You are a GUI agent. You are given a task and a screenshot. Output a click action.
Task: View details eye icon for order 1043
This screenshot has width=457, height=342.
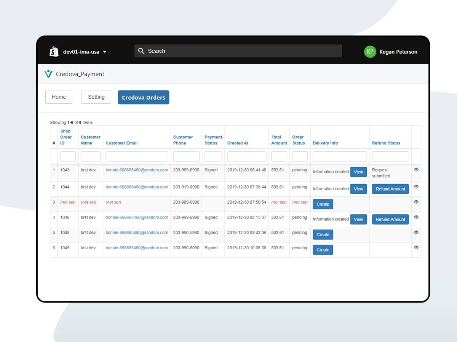pos(416,170)
